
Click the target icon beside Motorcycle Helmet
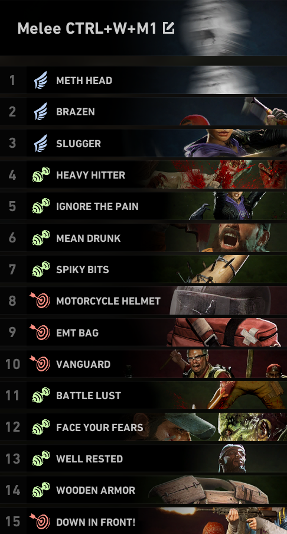point(40,301)
